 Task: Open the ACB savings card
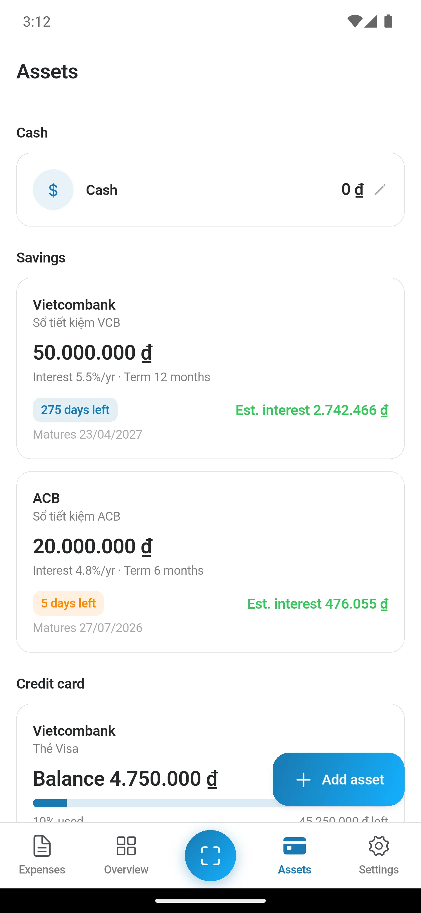tap(210, 562)
